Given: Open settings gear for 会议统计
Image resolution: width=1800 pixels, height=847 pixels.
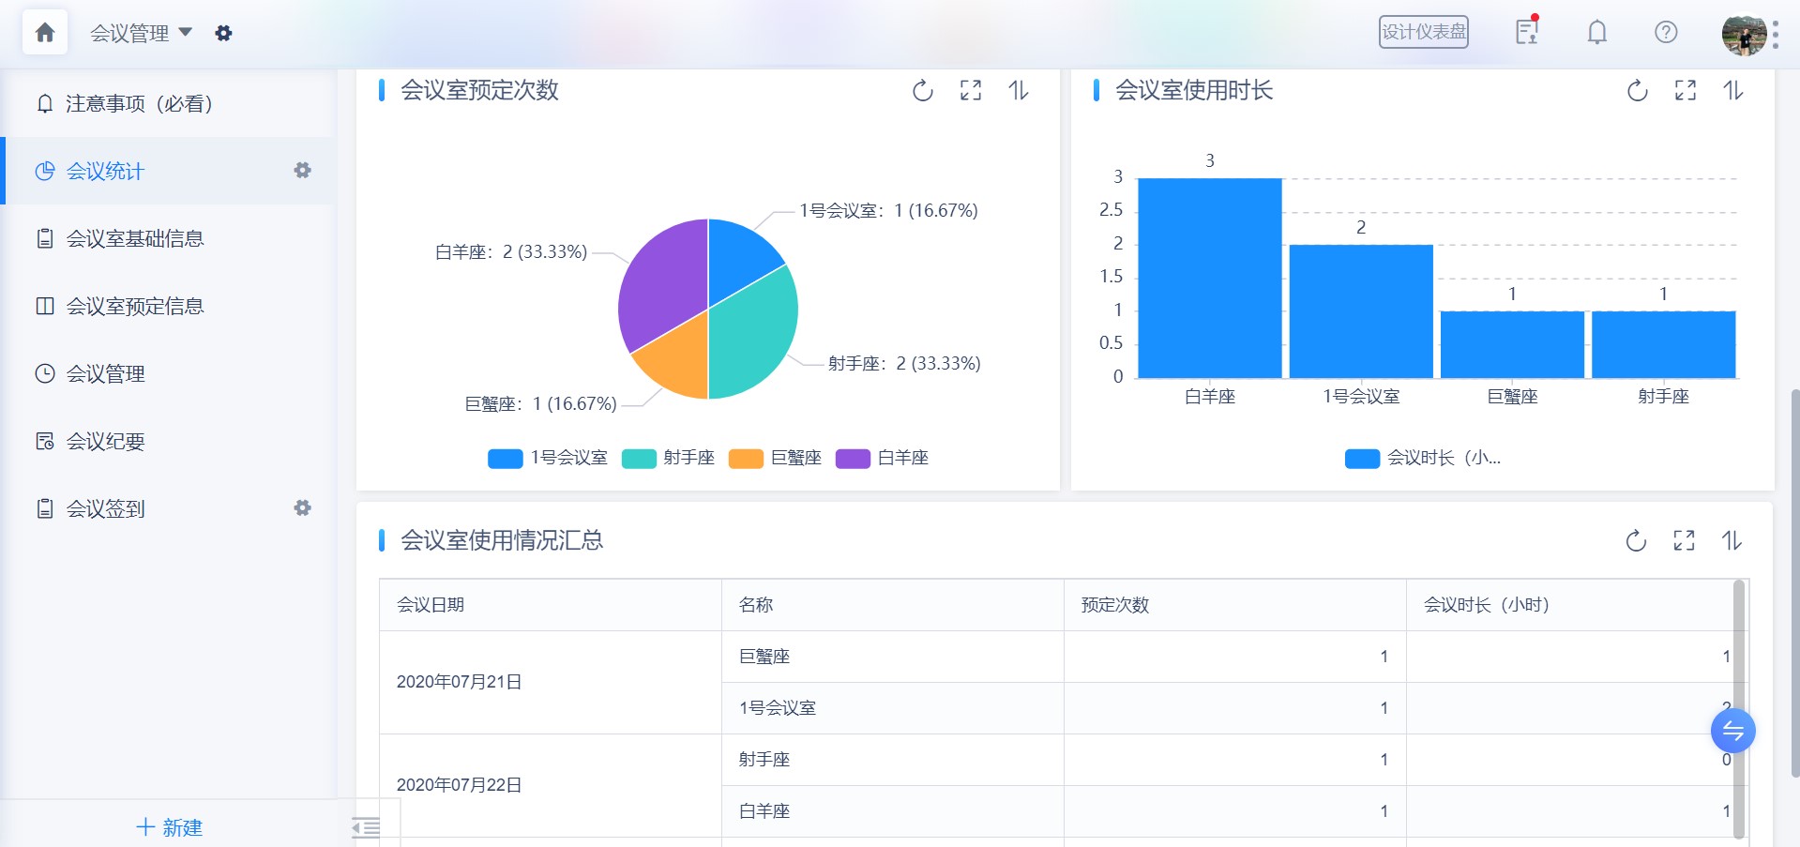Looking at the screenshot, I should click(302, 171).
